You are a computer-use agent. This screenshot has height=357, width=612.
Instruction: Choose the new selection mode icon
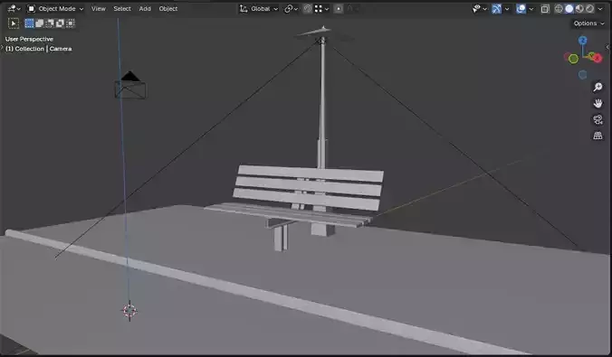click(29, 23)
